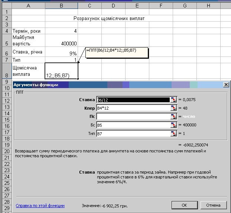Click the Бс input field containing B5
This screenshot has width=231, height=213.
point(133,125)
